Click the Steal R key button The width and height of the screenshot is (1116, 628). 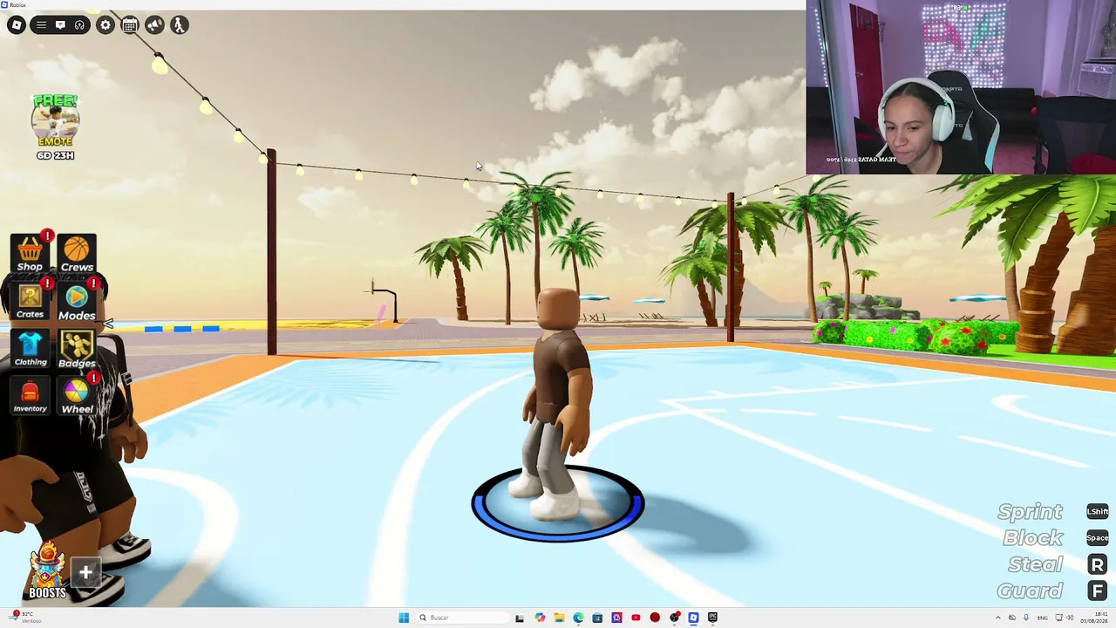coord(1097,564)
